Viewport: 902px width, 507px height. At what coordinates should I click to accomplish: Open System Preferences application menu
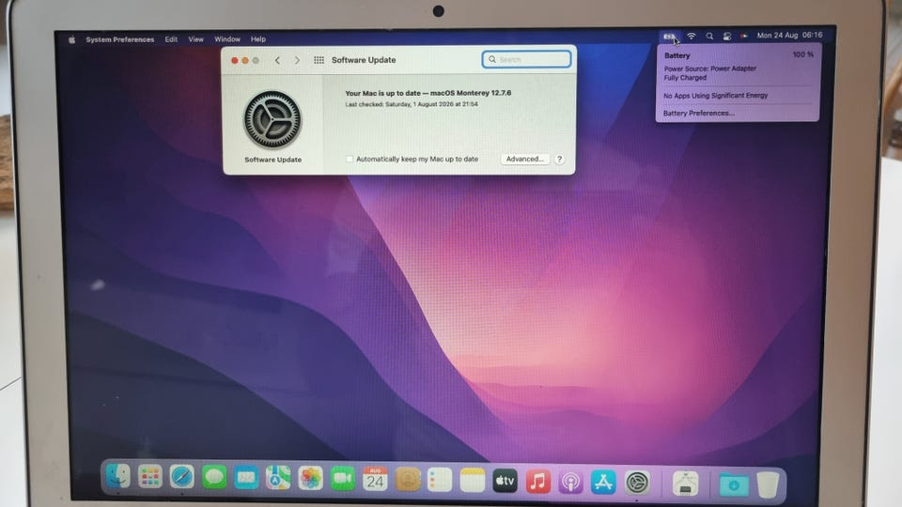120,39
